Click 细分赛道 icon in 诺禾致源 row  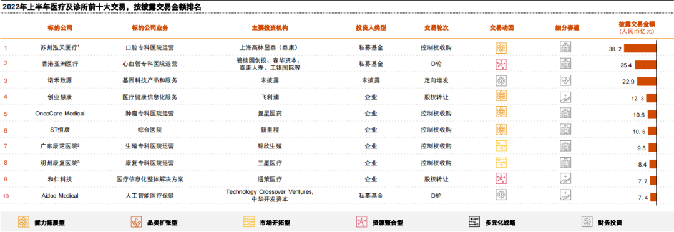click(565, 81)
